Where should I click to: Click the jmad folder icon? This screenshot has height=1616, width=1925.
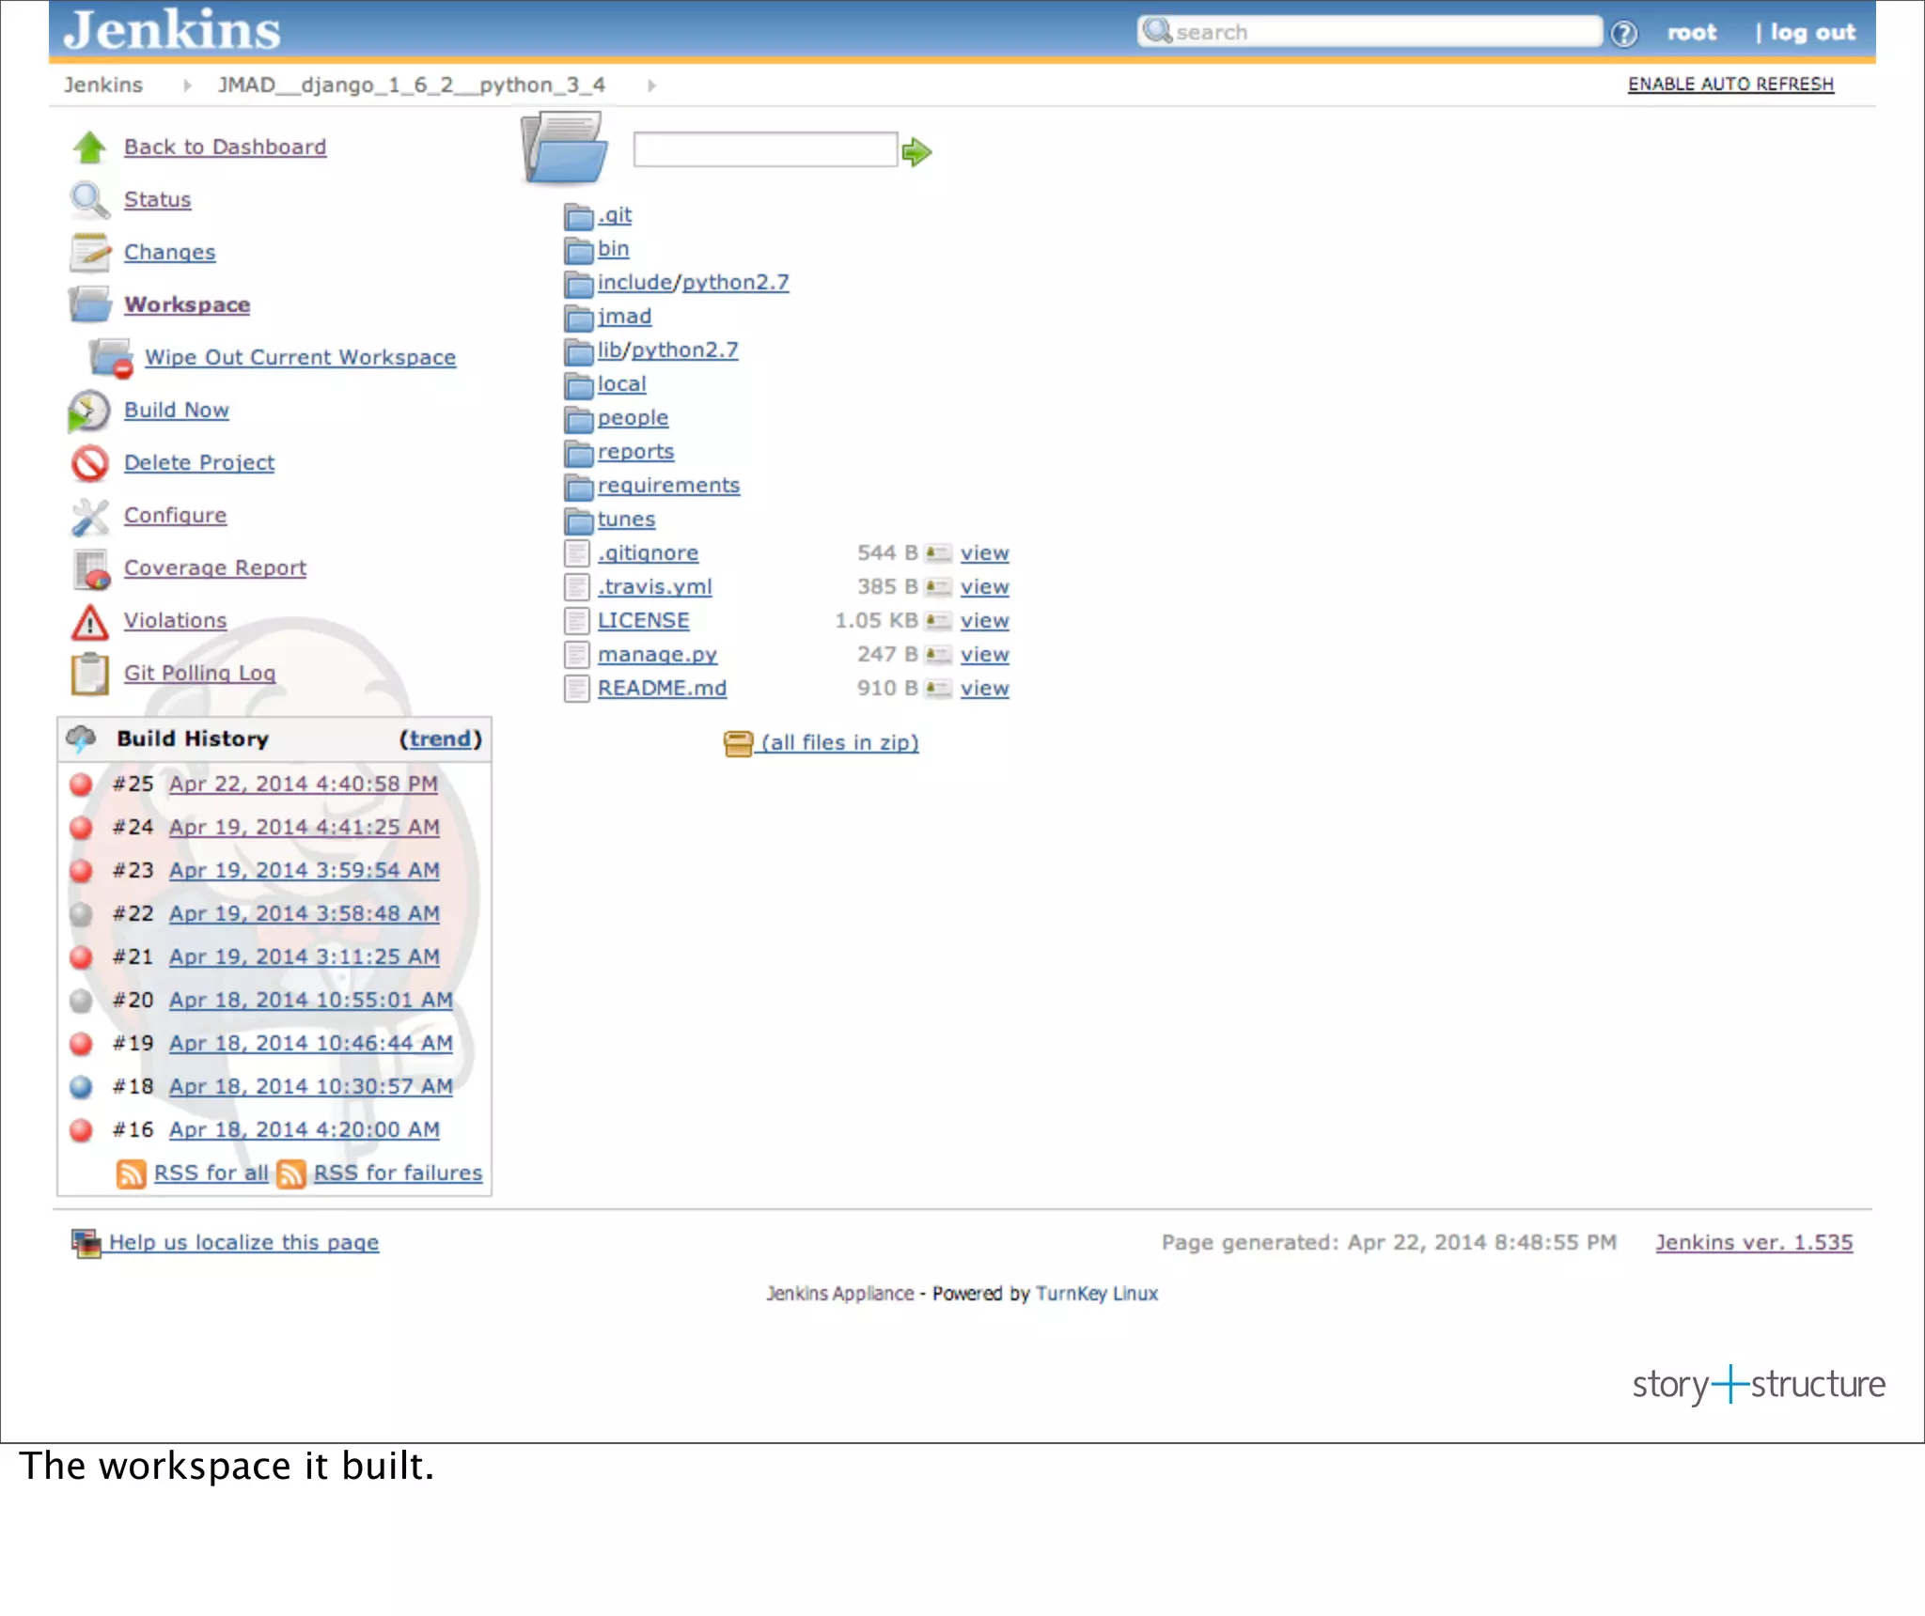click(579, 319)
